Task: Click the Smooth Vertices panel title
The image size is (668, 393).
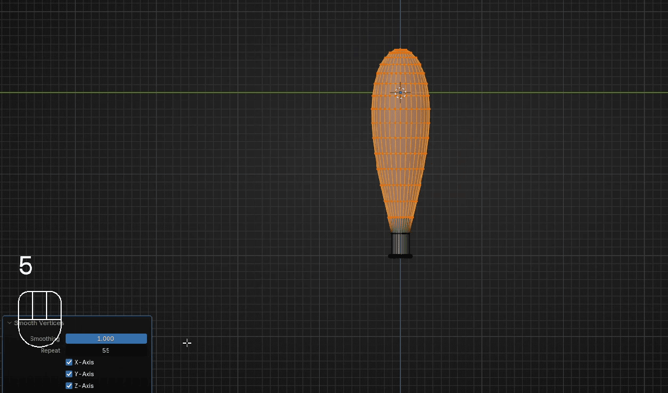Action: click(39, 323)
